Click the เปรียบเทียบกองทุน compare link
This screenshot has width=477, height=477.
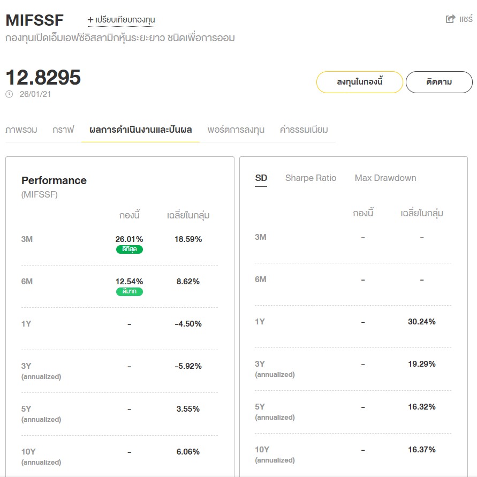[x=125, y=20]
